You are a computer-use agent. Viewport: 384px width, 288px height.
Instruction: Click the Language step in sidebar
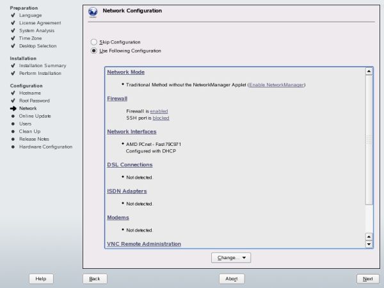tap(31, 15)
